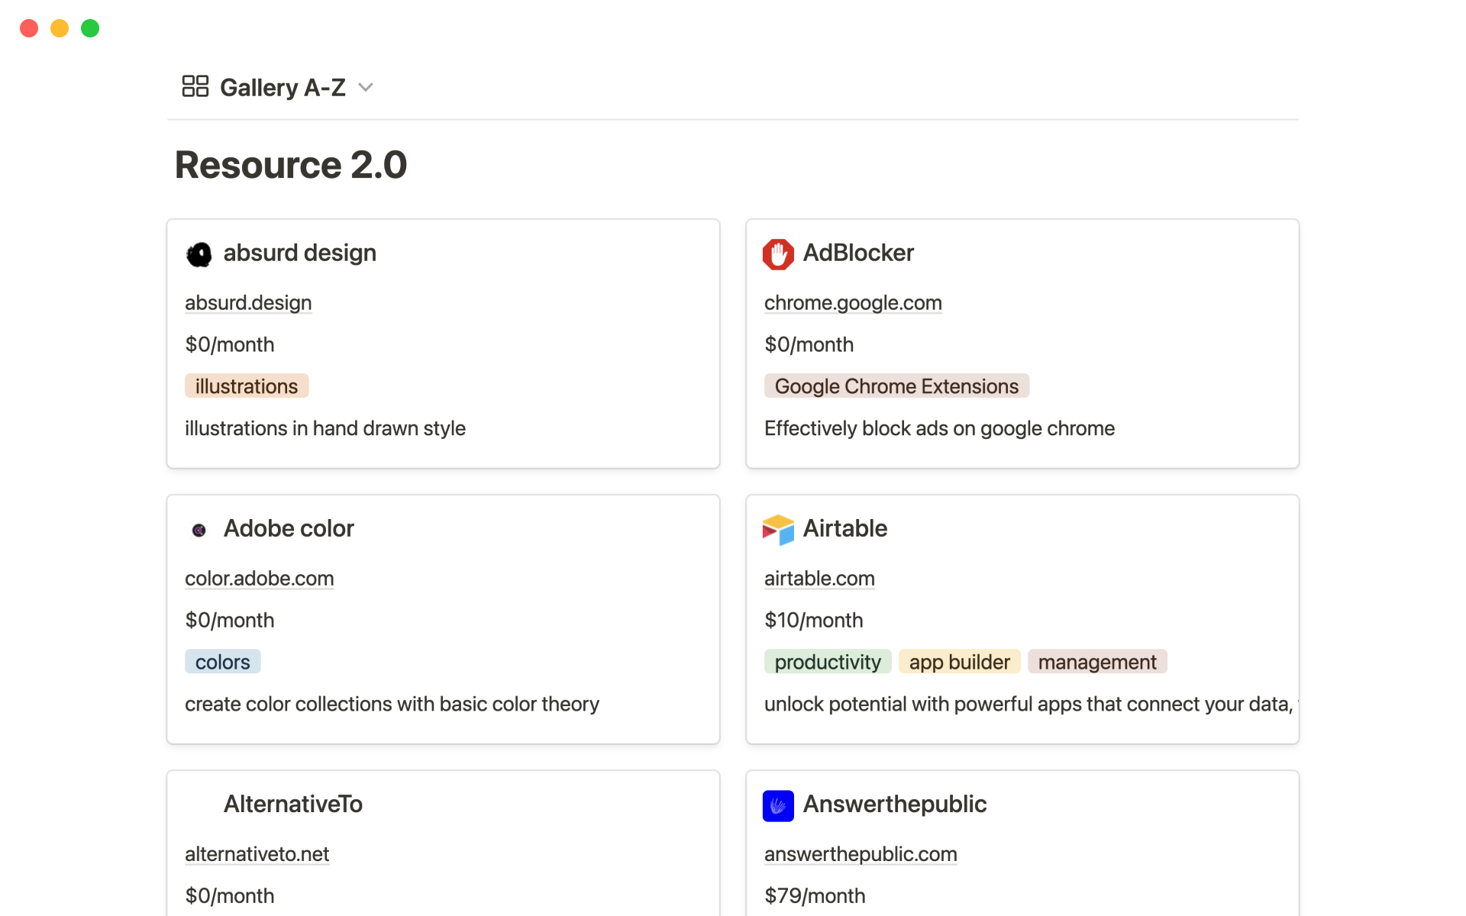Click the AdBlocker red hand icon

(778, 254)
